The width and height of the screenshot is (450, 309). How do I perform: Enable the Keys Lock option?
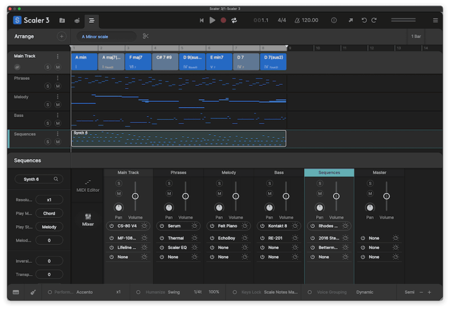[x=235, y=292]
